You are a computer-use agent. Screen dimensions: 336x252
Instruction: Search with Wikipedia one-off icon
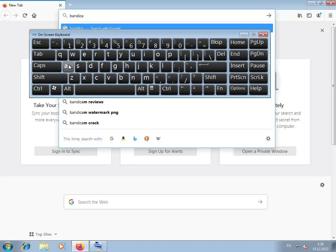coord(158,139)
